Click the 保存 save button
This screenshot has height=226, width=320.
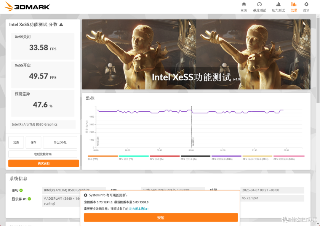coord(33,142)
